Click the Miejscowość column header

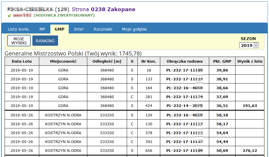click(x=63, y=61)
